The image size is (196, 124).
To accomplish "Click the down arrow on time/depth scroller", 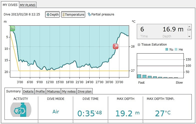I will (189, 37).
